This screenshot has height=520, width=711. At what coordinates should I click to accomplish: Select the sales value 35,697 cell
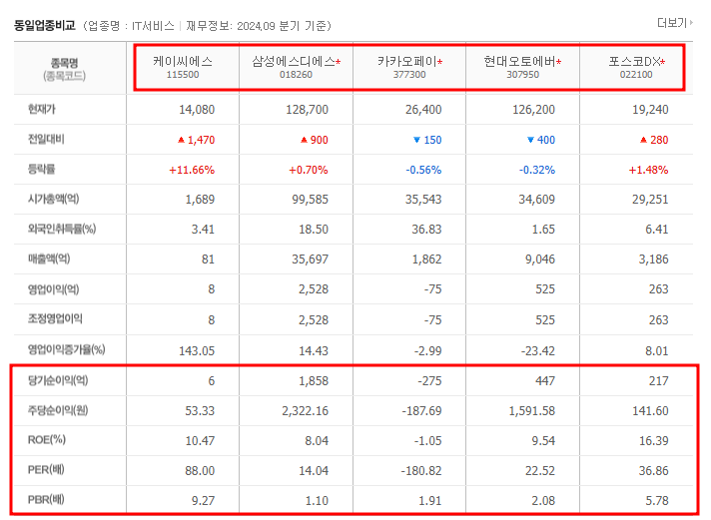[x=311, y=260]
